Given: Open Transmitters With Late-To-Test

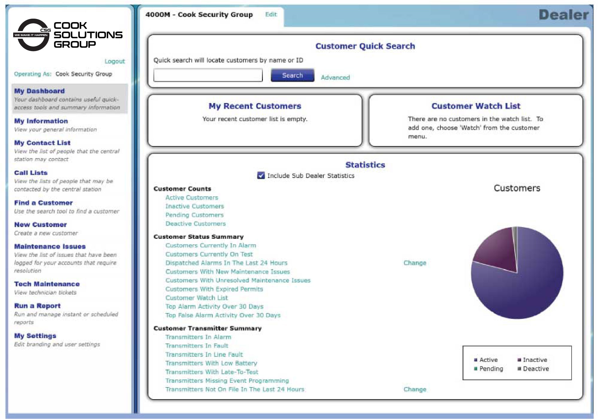Looking at the screenshot, I should 212,372.
